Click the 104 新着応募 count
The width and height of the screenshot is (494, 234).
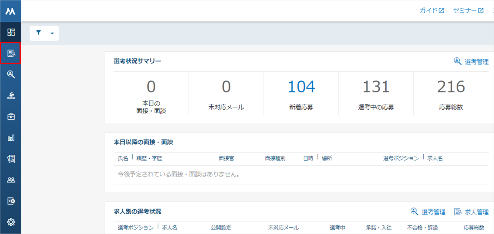pos(301,87)
